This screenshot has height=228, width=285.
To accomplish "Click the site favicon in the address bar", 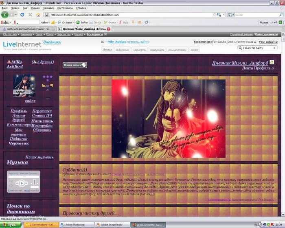I will (x=47, y=15).
